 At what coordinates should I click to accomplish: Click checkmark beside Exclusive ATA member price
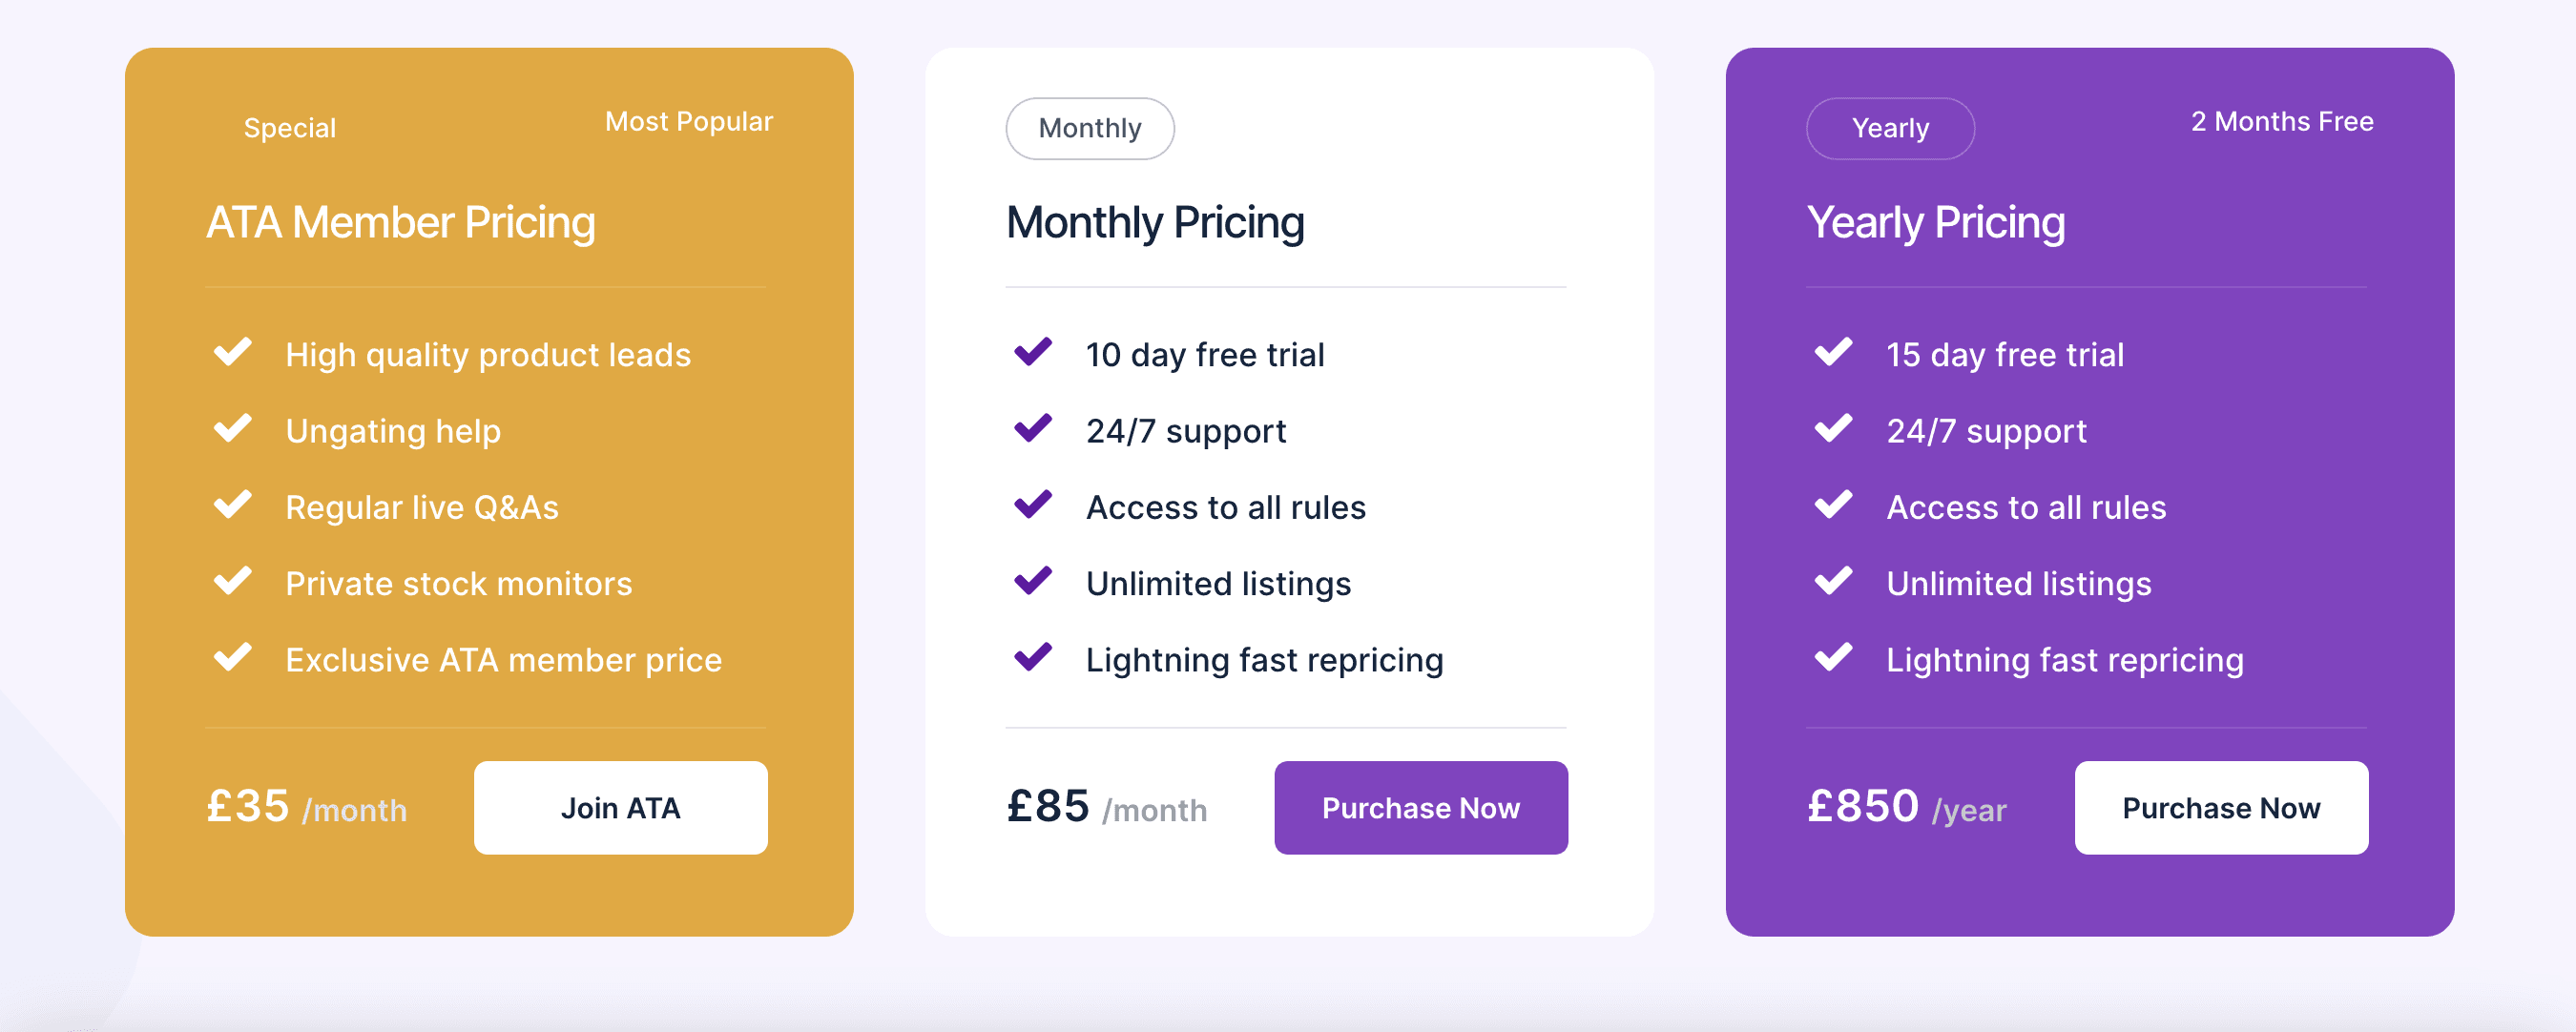[x=233, y=658]
